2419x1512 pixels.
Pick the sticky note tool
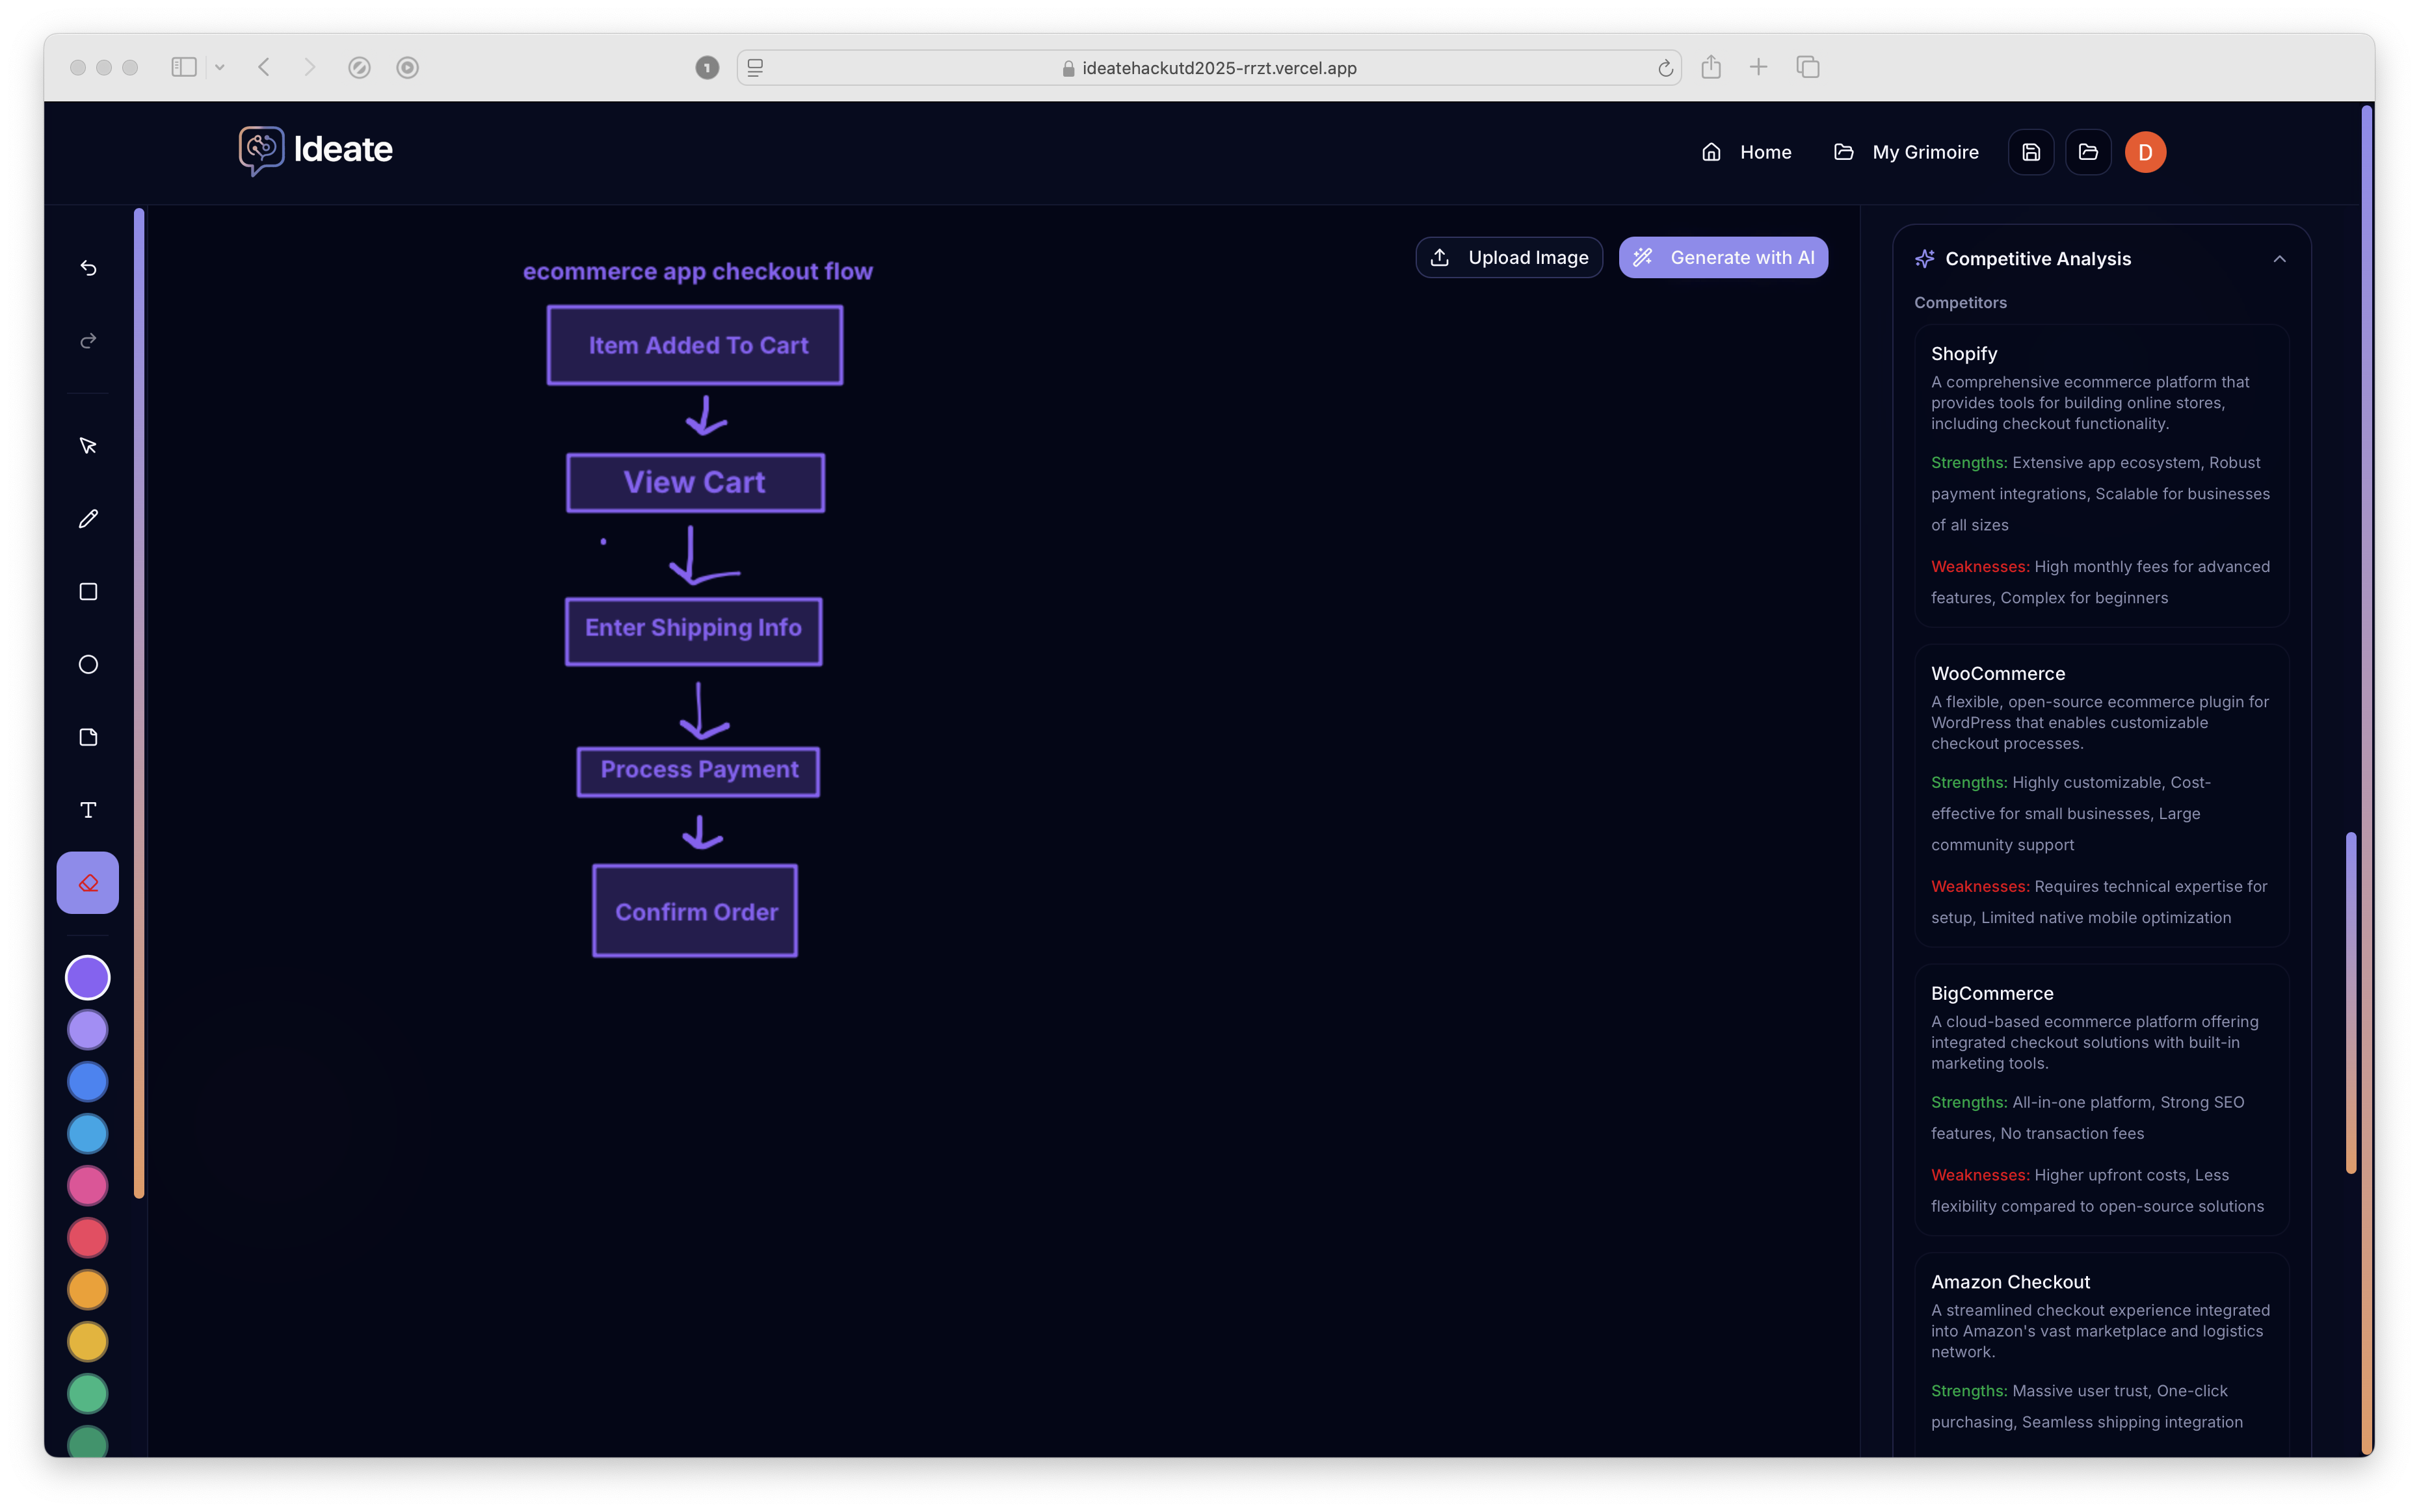pos(88,738)
